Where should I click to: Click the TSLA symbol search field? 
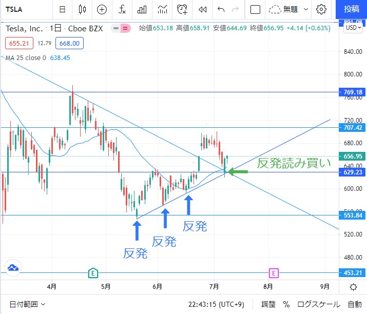click(x=23, y=9)
